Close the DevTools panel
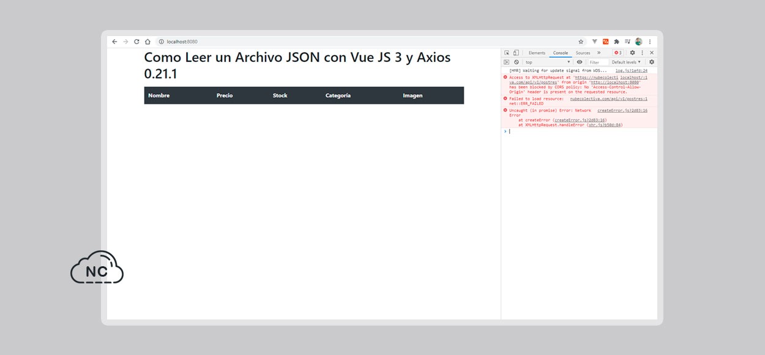The width and height of the screenshot is (765, 355). (x=652, y=53)
